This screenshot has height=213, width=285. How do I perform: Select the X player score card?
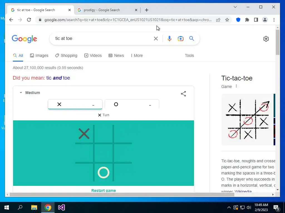tap(75, 104)
